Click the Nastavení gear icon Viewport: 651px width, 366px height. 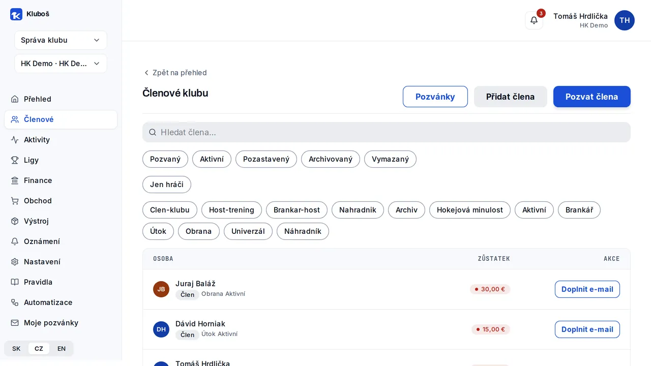[15, 262]
